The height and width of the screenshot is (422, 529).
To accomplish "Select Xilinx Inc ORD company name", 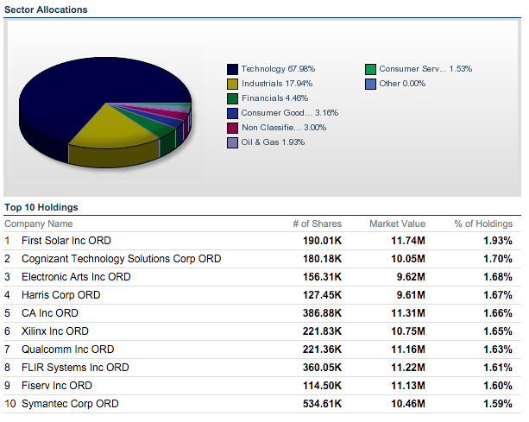I will pos(54,331).
